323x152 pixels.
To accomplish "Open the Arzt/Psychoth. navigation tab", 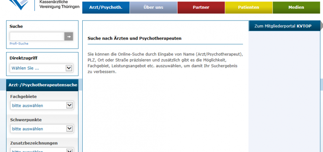I will [106, 8].
